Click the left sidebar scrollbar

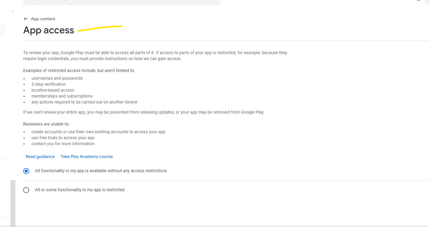(x=13, y=203)
